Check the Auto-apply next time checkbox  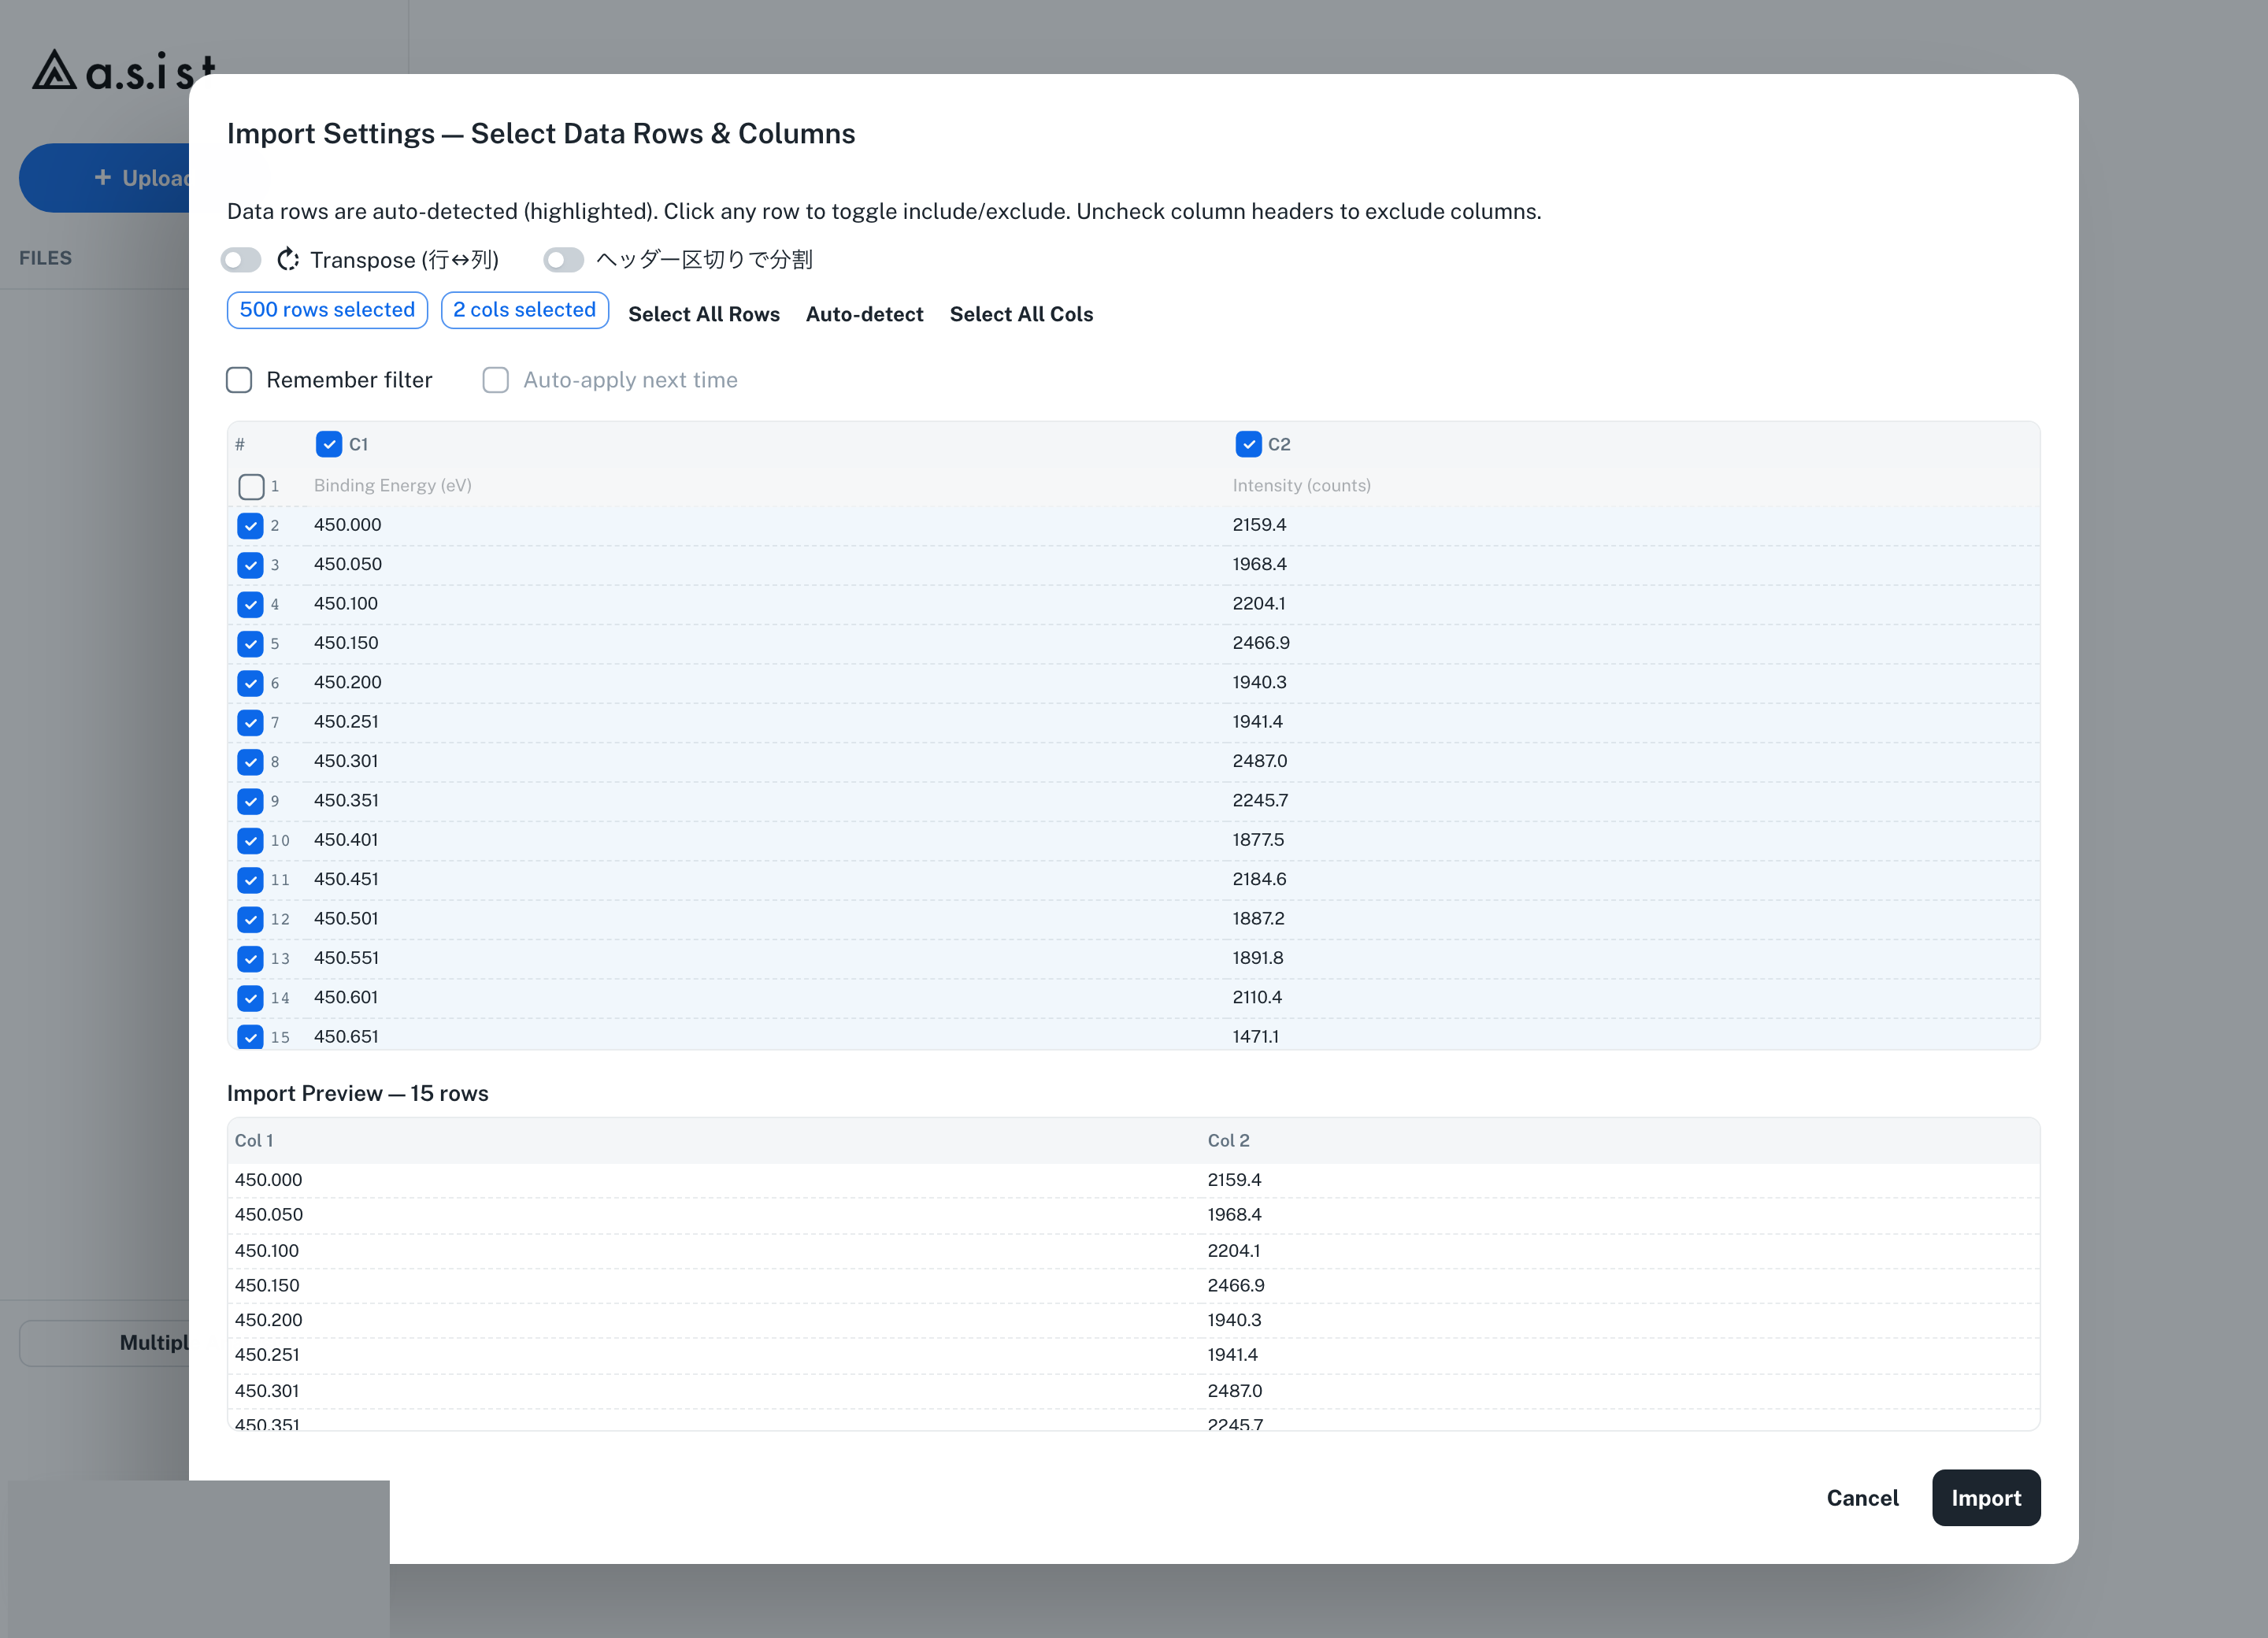[x=496, y=380]
